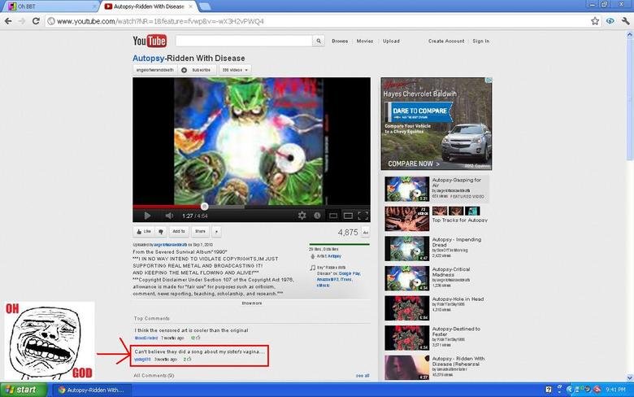Click the taskbar help question icon
Screen dimensions: 634x397
pyautogui.click(x=549, y=390)
